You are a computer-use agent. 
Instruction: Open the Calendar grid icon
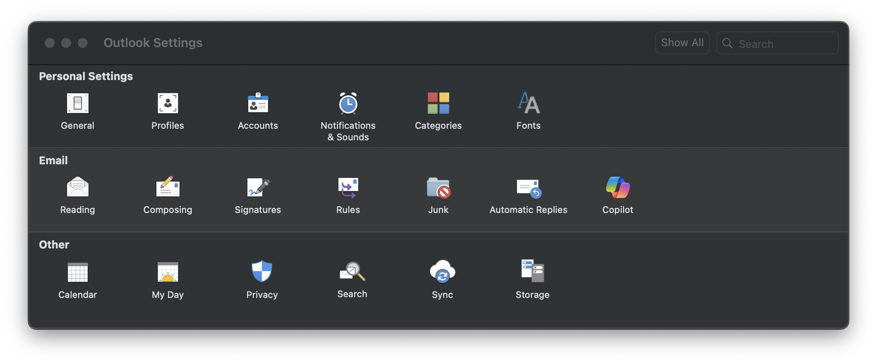coord(78,272)
